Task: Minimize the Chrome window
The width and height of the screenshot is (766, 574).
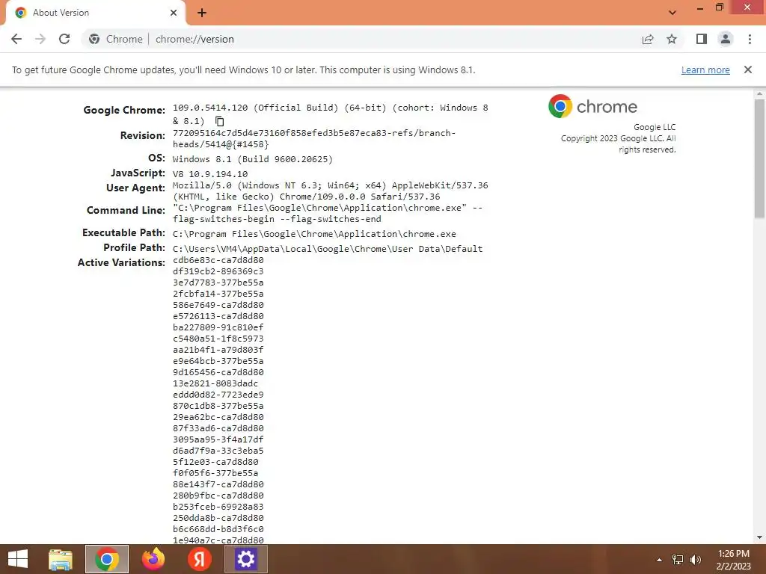Action: pos(700,8)
